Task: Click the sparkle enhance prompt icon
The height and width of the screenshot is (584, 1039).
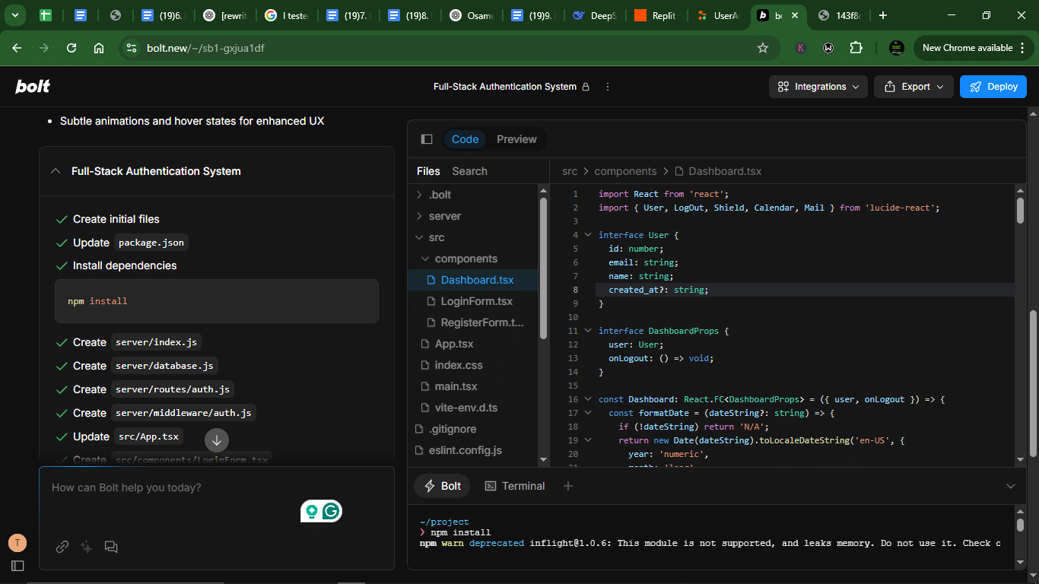Action: coord(87,547)
